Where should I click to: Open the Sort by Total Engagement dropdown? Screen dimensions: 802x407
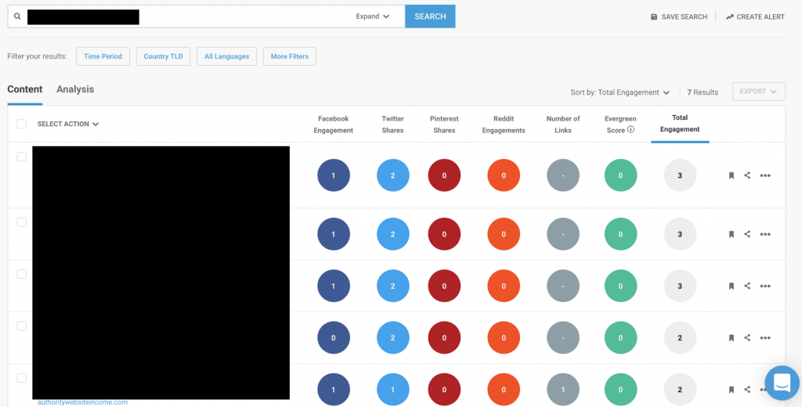click(620, 92)
